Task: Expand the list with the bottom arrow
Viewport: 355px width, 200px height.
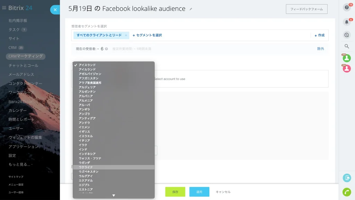Action: [114, 195]
